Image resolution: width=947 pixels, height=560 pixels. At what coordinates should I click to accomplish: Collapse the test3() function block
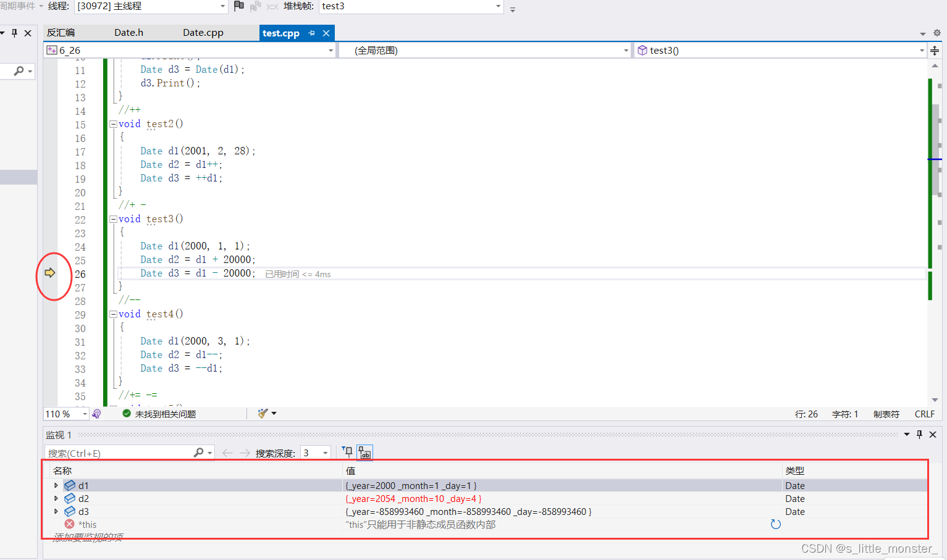(x=113, y=219)
